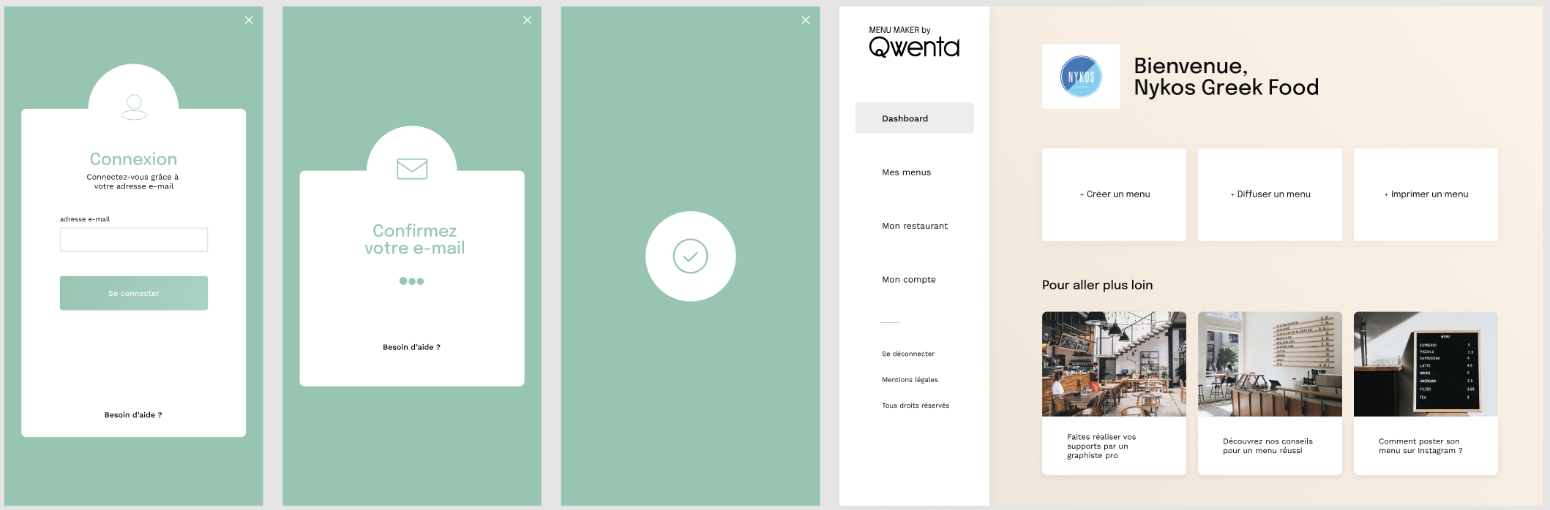Open Mon compte in the sidebar
Image resolution: width=1550 pixels, height=510 pixels.
point(908,280)
